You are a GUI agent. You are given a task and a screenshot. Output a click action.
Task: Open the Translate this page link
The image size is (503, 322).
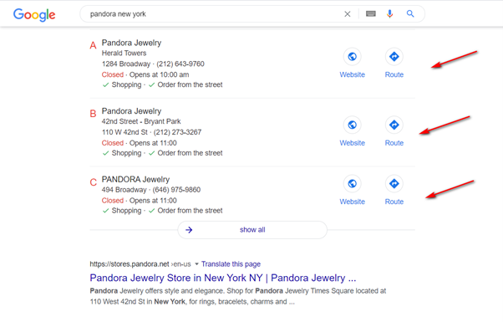pos(231,264)
